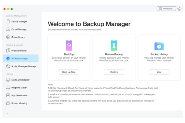Image resolution: width=185 pixels, height=123 pixels.
Task: Click the Device Manager phone icon
Action: tap(8, 22)
